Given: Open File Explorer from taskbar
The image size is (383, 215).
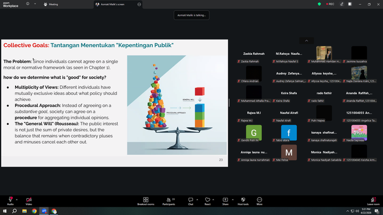Looking at the screenshot, I should pos(25,211).
